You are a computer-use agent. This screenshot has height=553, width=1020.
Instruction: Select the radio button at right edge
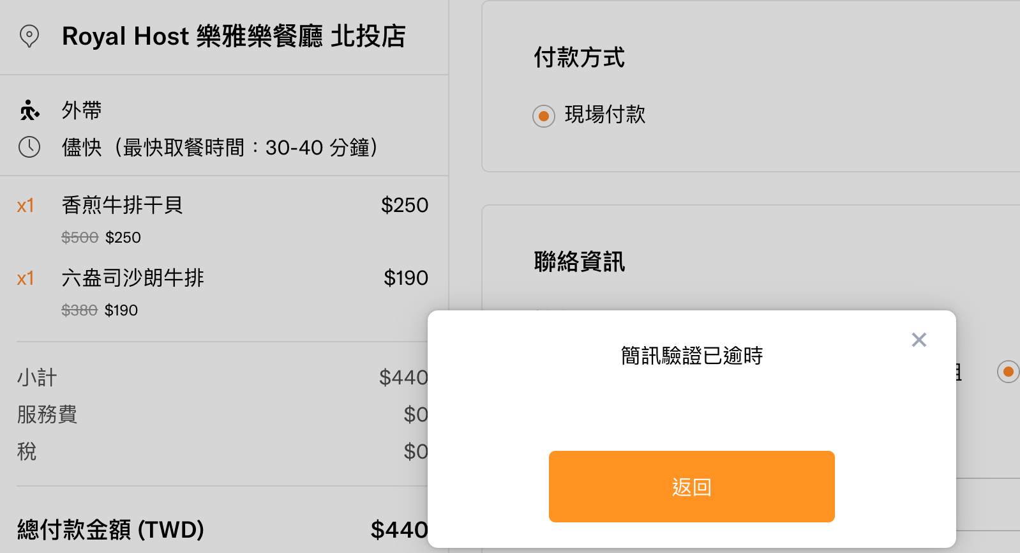click(x=1009, y=372)
